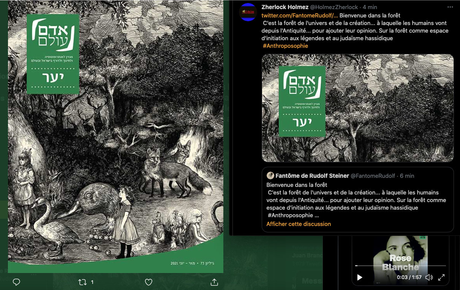Click Zherlock Holmez profile avatar
This screenshot has width=460, height=290.
pos(248,12)
